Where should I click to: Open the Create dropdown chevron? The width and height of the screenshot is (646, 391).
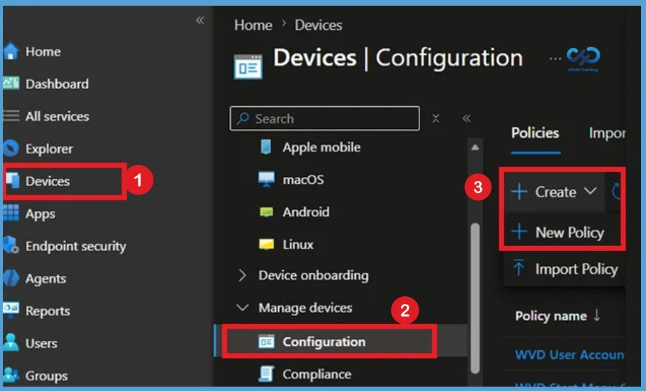coord(591,191)
